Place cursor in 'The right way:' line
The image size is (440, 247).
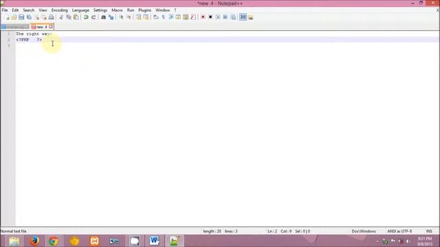[34, 34]
